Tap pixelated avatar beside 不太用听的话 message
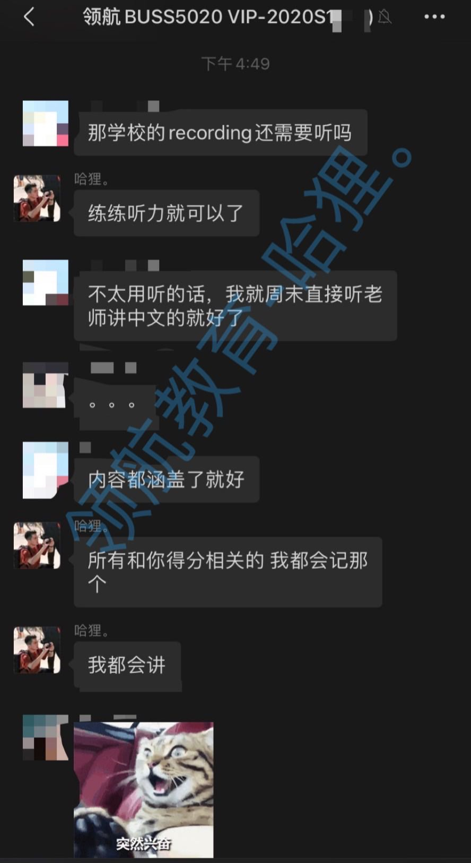 46,283
